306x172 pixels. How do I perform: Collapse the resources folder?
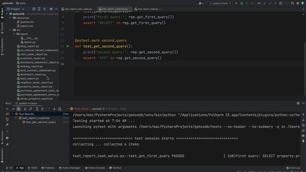[x=11, y=18]
